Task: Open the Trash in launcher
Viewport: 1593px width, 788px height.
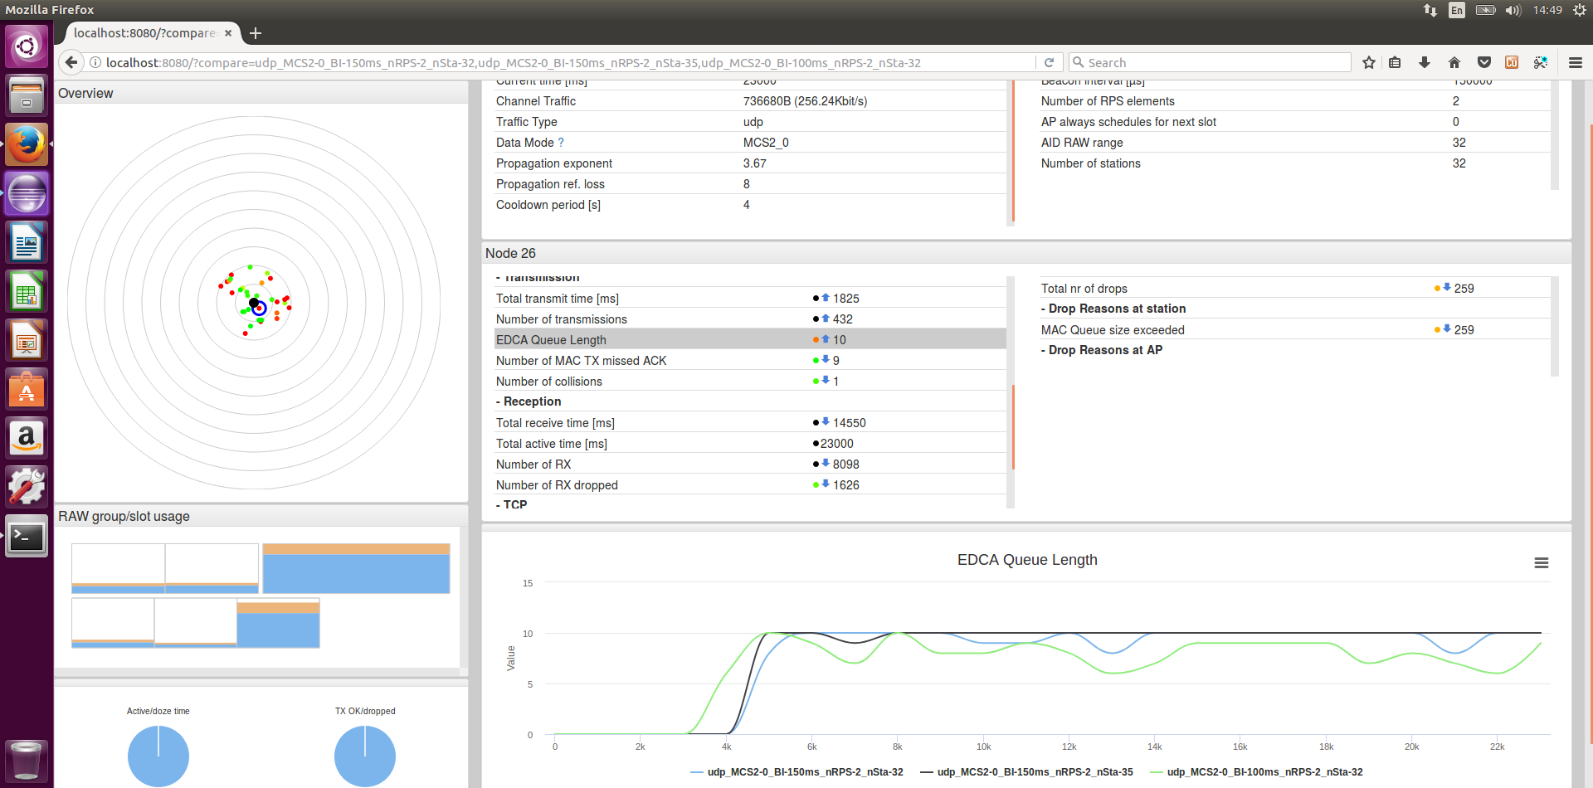Action: 27,760
